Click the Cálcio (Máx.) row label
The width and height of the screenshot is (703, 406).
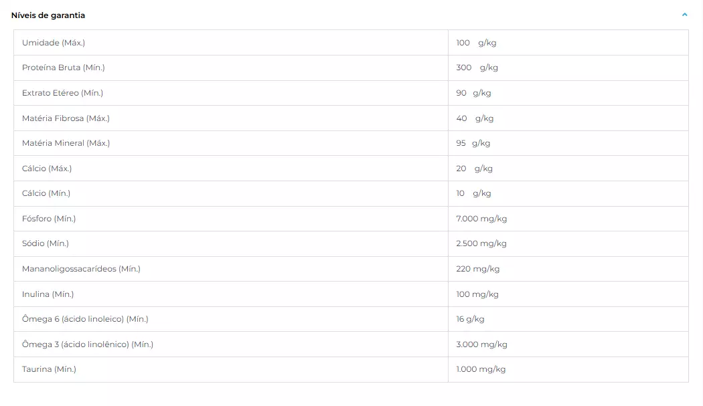coord(47,169)
